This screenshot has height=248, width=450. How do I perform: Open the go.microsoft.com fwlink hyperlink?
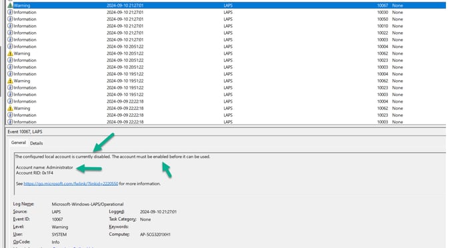[x=71, y=184]
